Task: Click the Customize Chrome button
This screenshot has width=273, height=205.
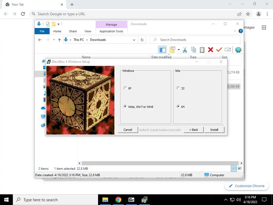Action: 247,186
